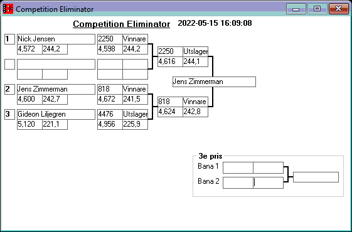Click the 4,616 final time field
The height and width of the screenshot is (232, 352).
point(170,61)
